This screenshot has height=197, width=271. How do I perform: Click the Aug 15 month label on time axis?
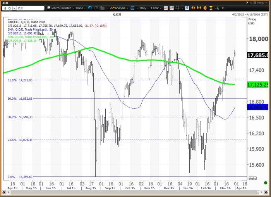pos(91,188)
